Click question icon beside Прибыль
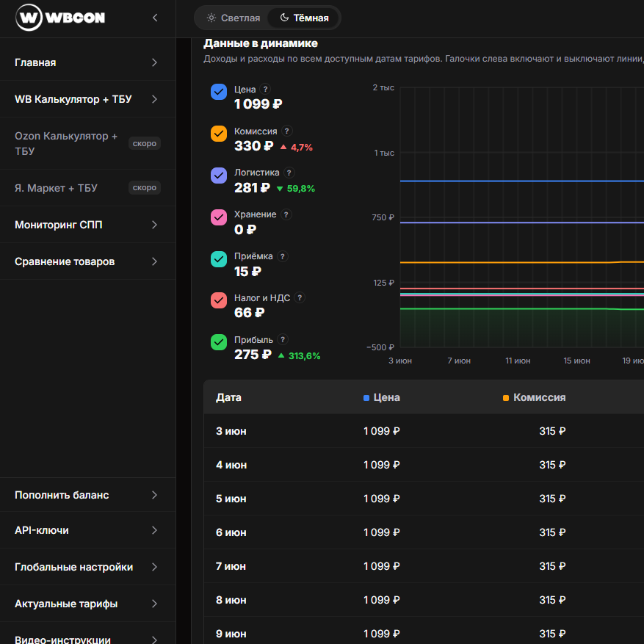This screenshot has height=644, width=644. pyautogui.click(x=283, y=340)
